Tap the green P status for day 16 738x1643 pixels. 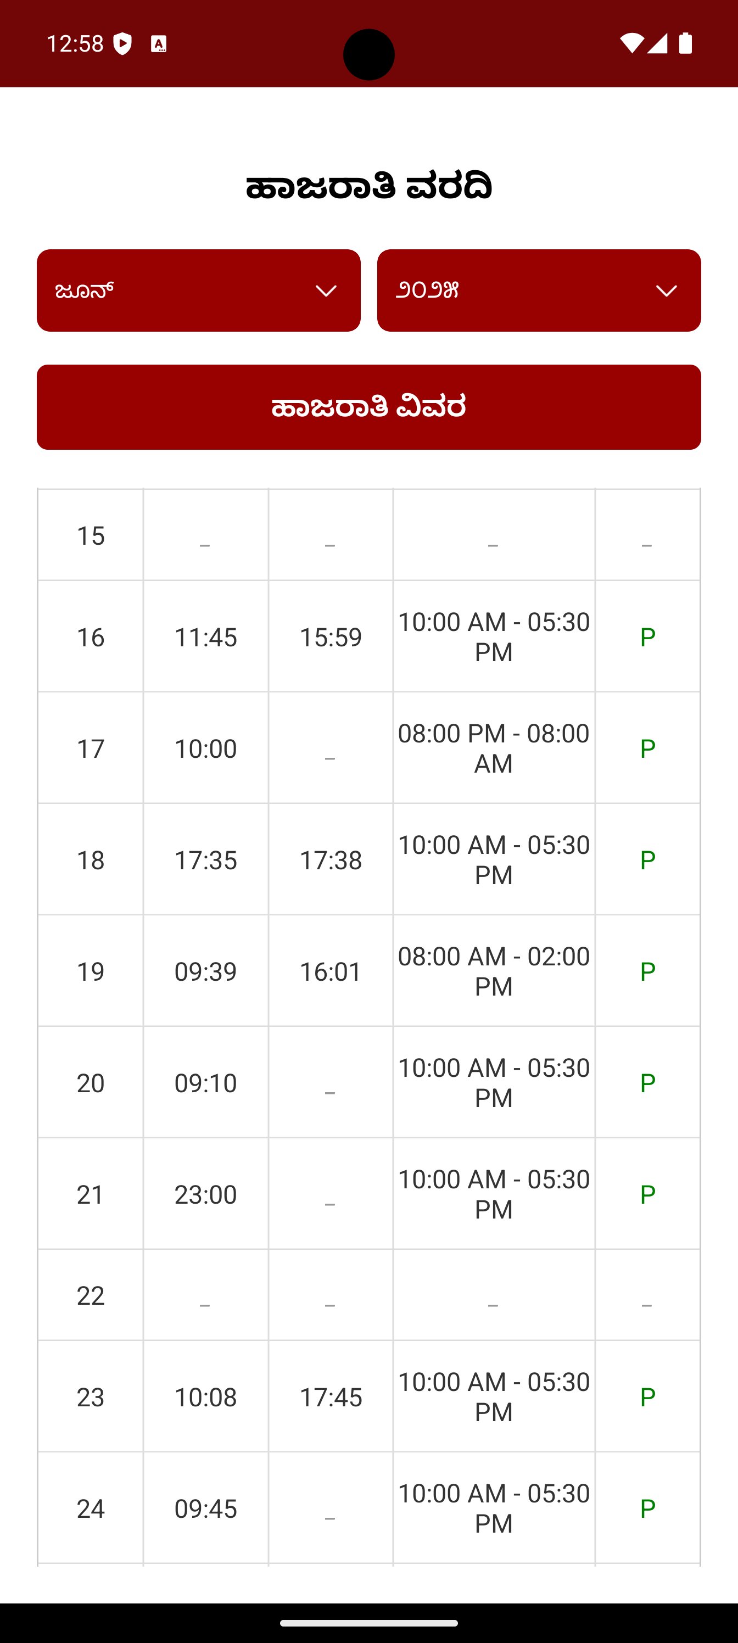click(x=647, y=636)
